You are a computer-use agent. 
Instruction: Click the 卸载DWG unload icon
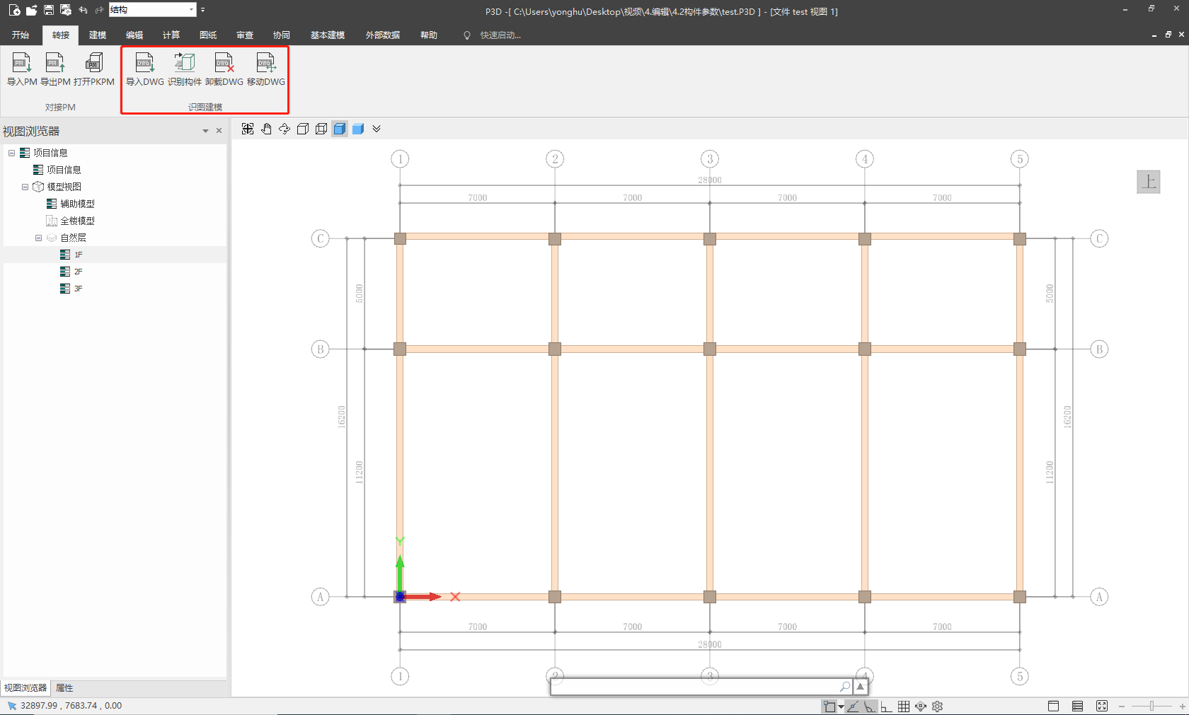pos(224,64)
